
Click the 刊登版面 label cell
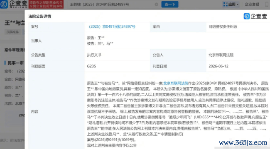point(56,66)
